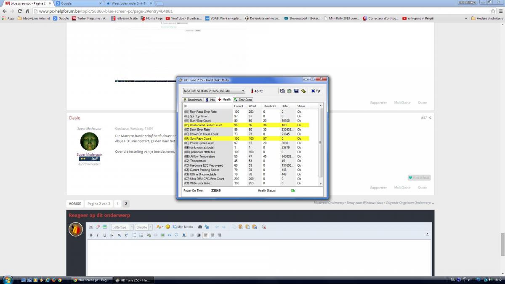
Task: Click the align left icon
Action: (206, 235)
